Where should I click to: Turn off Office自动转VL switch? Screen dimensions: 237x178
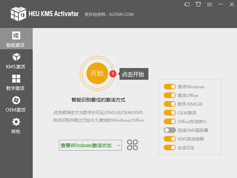click(170, 122)
